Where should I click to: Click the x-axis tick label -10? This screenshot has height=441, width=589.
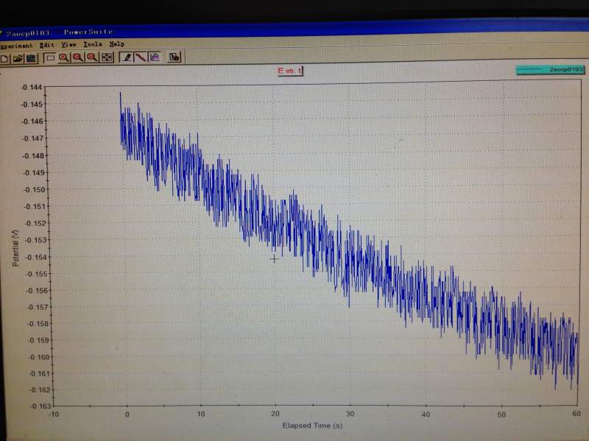53,414
